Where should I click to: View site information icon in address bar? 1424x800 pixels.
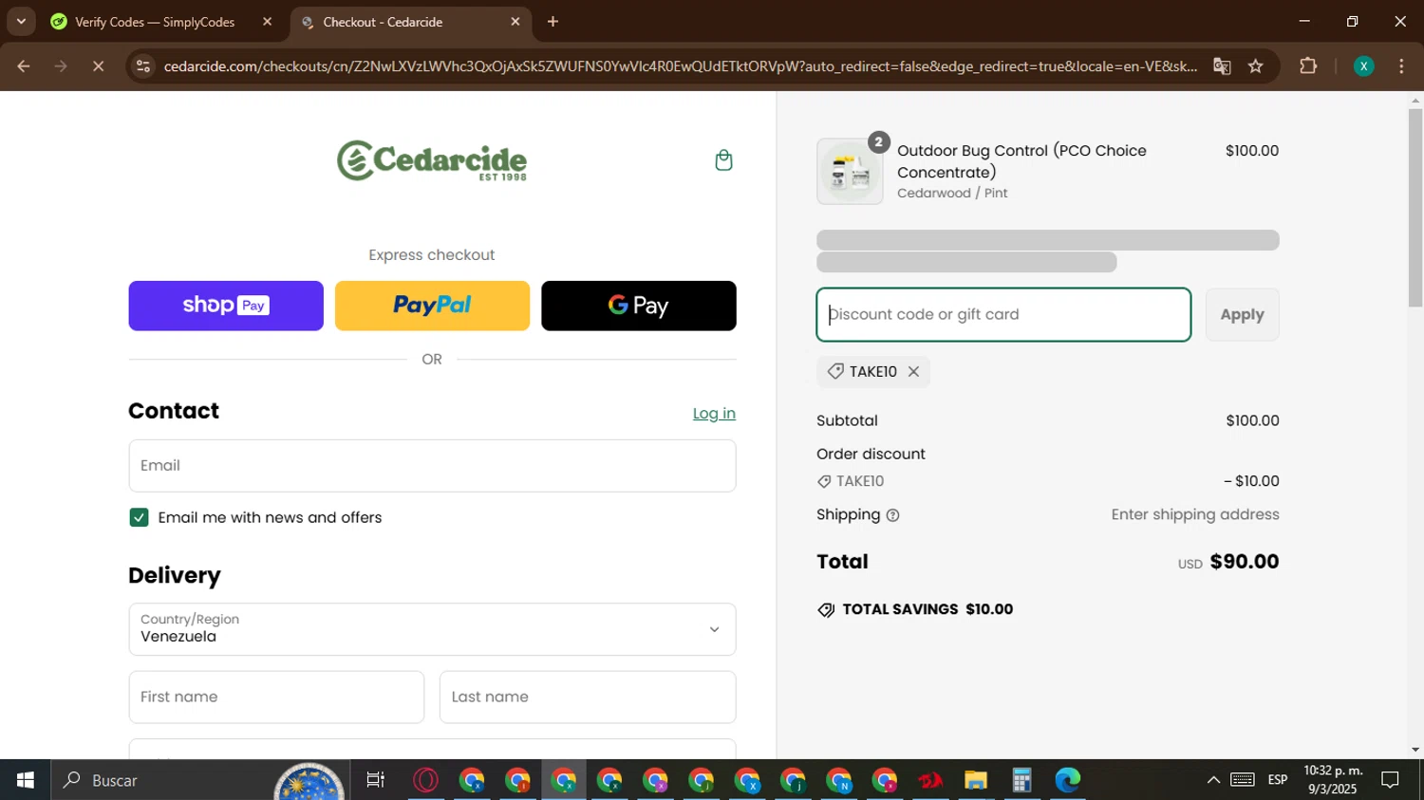click(143, 66)
